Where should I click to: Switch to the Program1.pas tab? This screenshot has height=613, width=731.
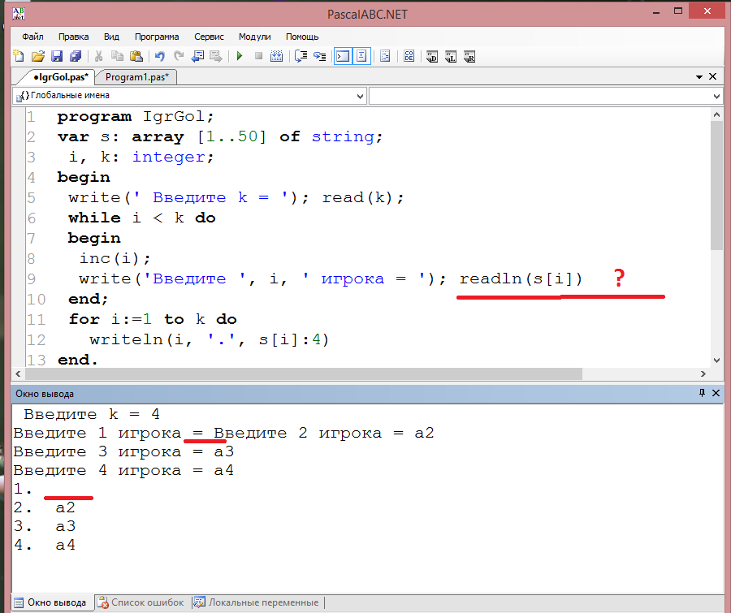click(136, 77)
